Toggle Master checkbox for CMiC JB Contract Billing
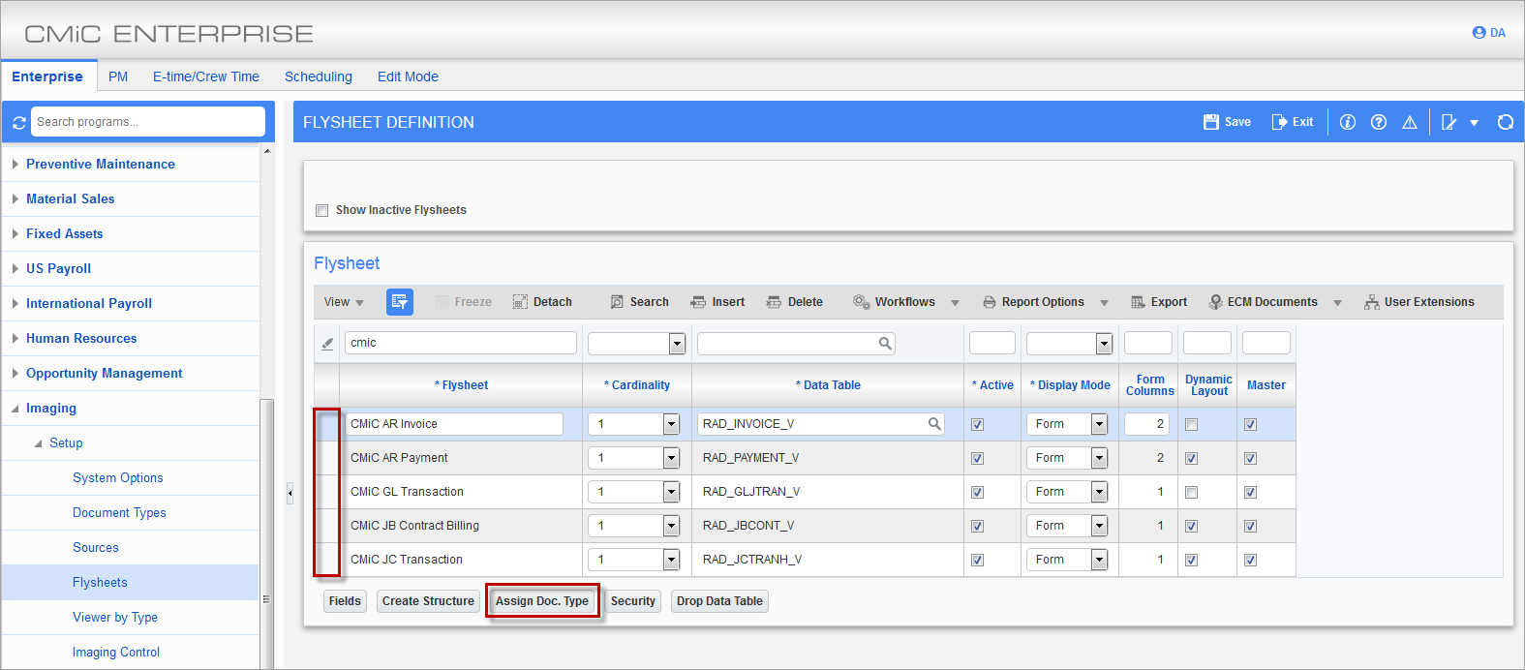 pyautogui.click(x=1250, y=526)
